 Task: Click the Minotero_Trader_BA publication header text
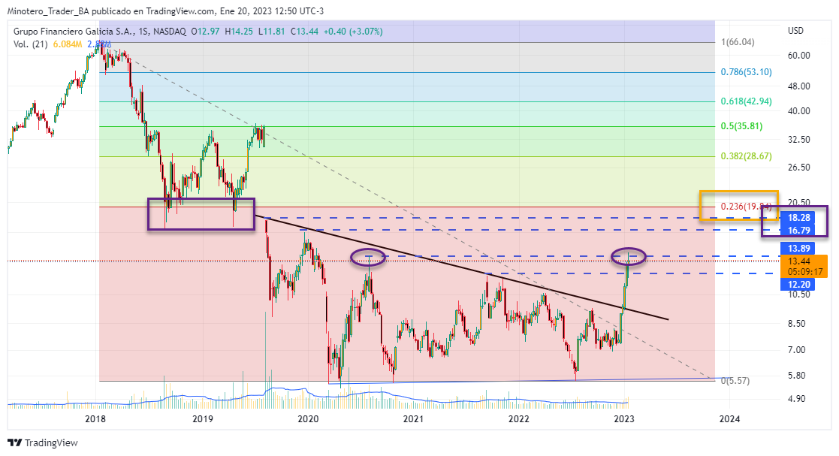[x=165, y=11]
